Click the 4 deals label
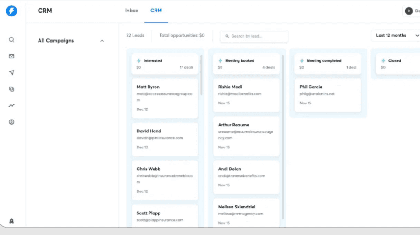The image size is (420, 235). [269, 67]
